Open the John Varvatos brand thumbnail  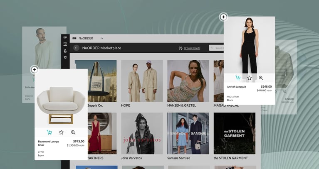tap(142, 133)
